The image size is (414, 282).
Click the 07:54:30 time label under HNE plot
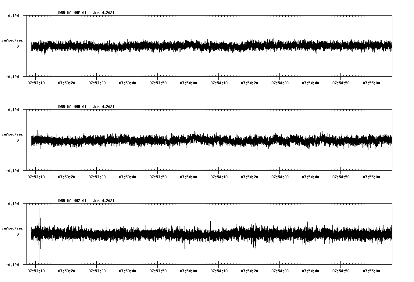click(280, 83)
